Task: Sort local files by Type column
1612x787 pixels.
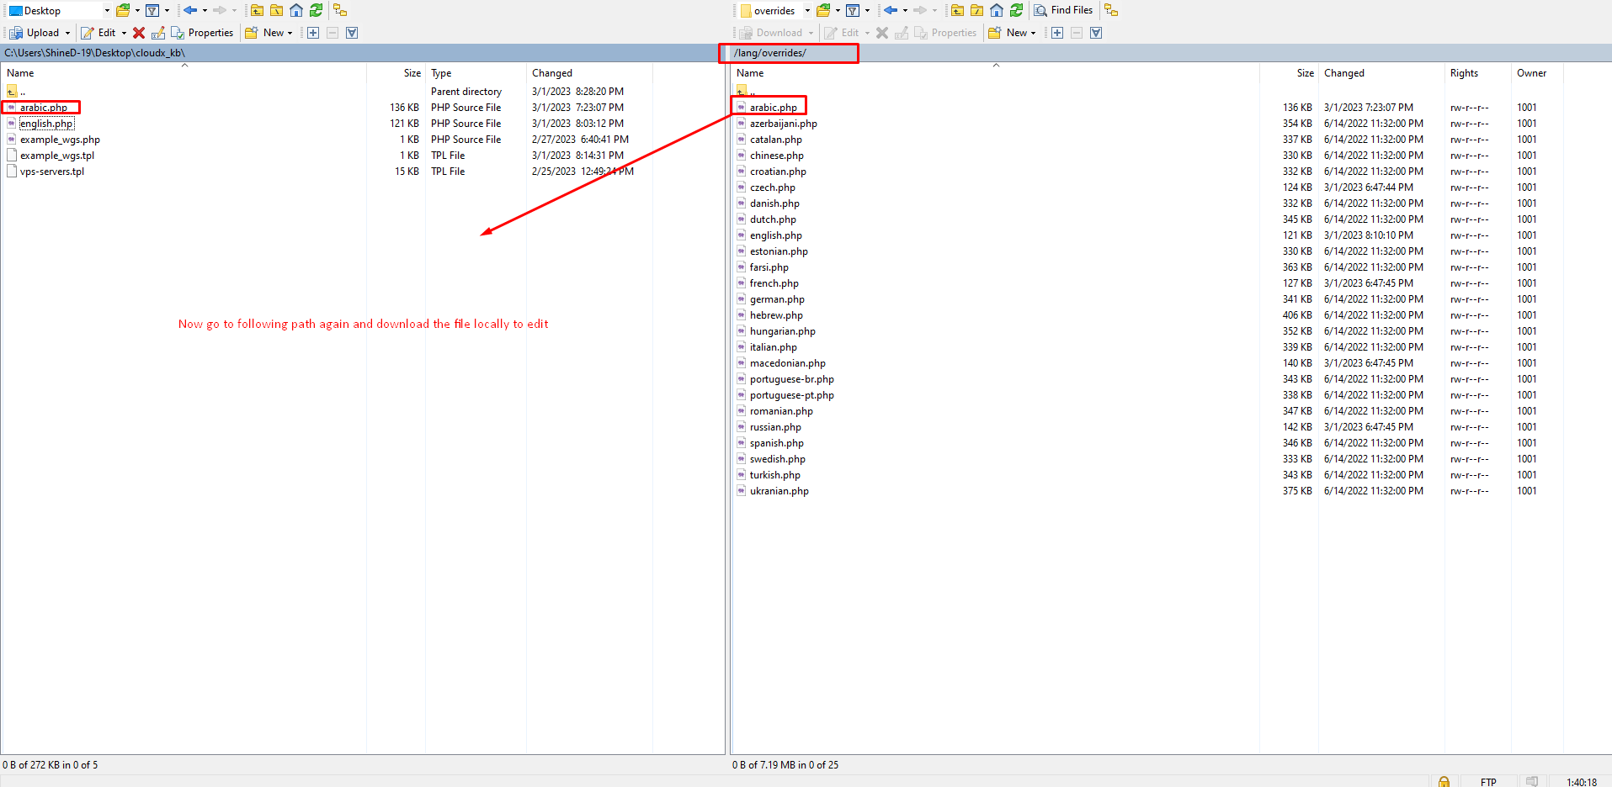Action: pos(441,73)
